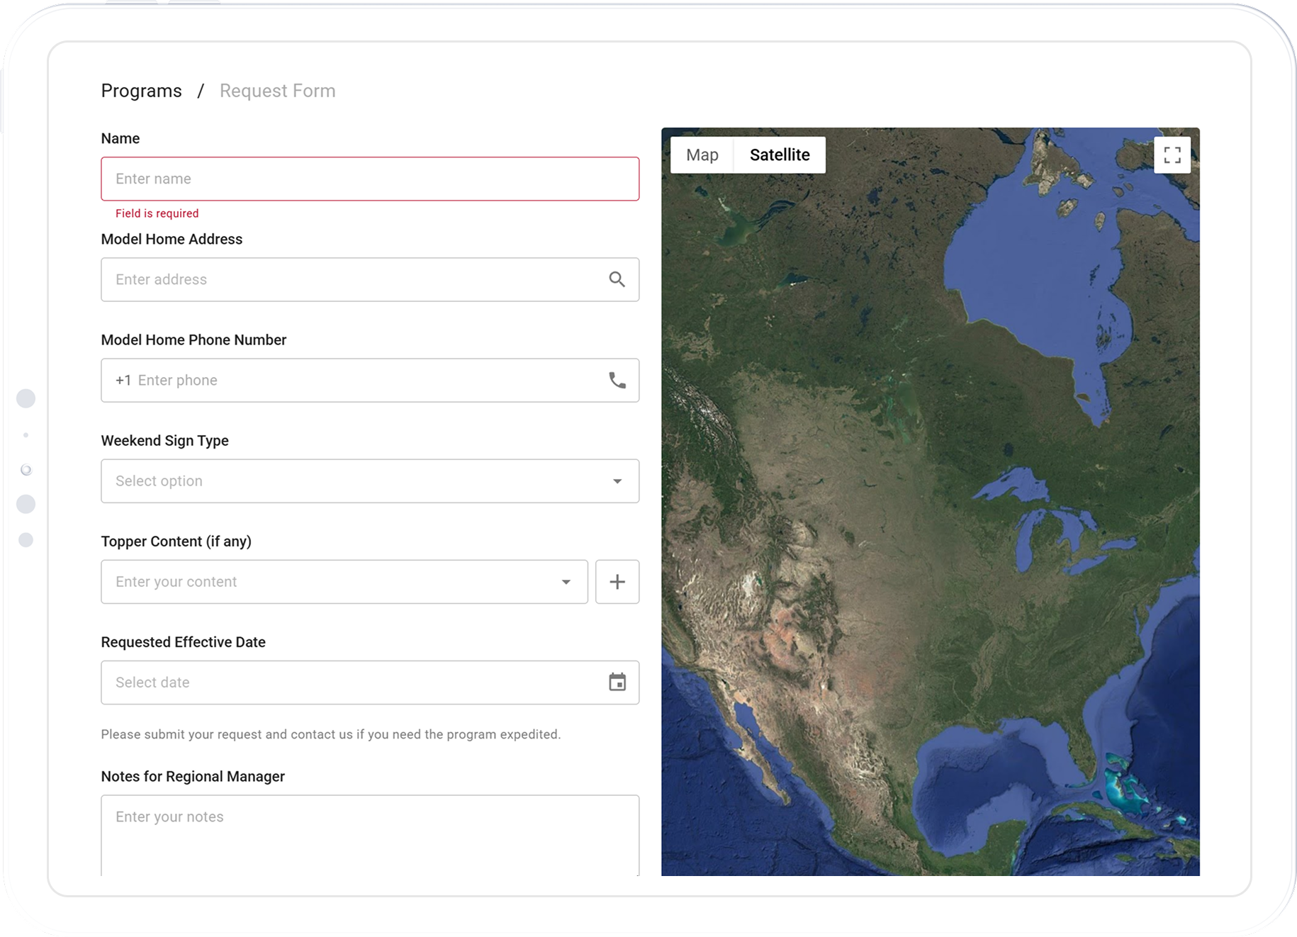Open the calendar date picker icon
This screenshot has height=937, width=1297.
point(617,682)
